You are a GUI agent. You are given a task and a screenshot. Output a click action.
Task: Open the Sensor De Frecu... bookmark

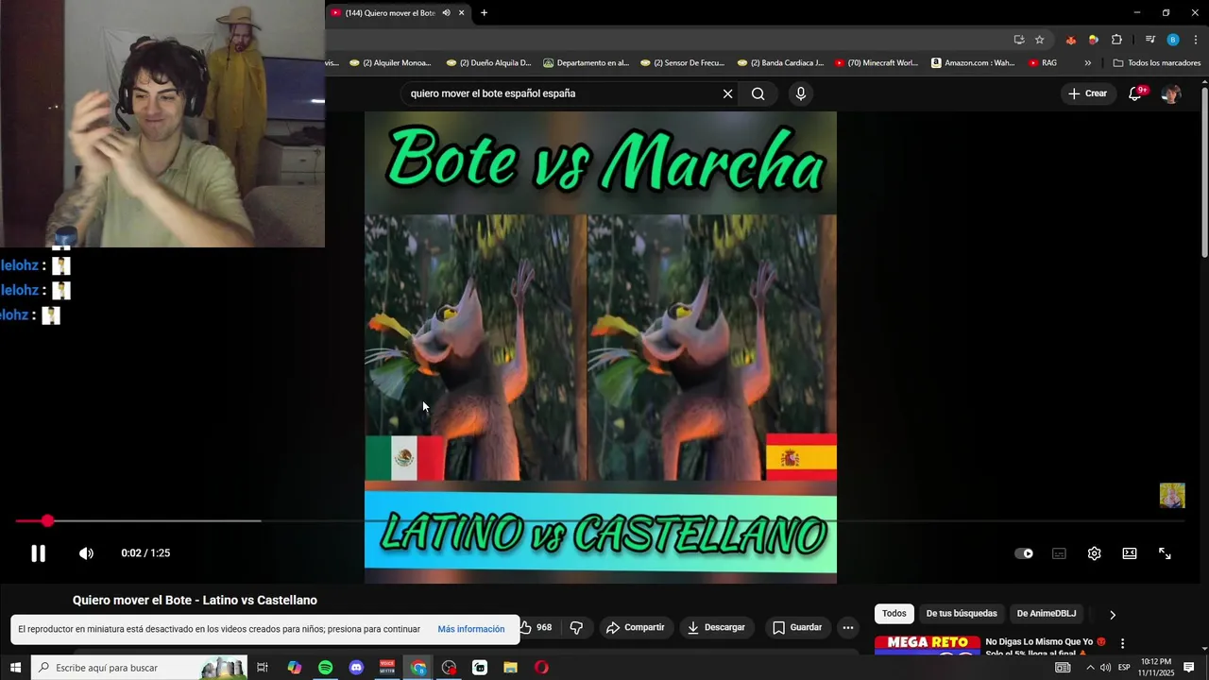coord(682,63)
